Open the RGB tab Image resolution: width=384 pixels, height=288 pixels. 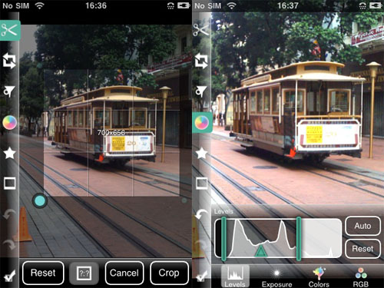361,277
